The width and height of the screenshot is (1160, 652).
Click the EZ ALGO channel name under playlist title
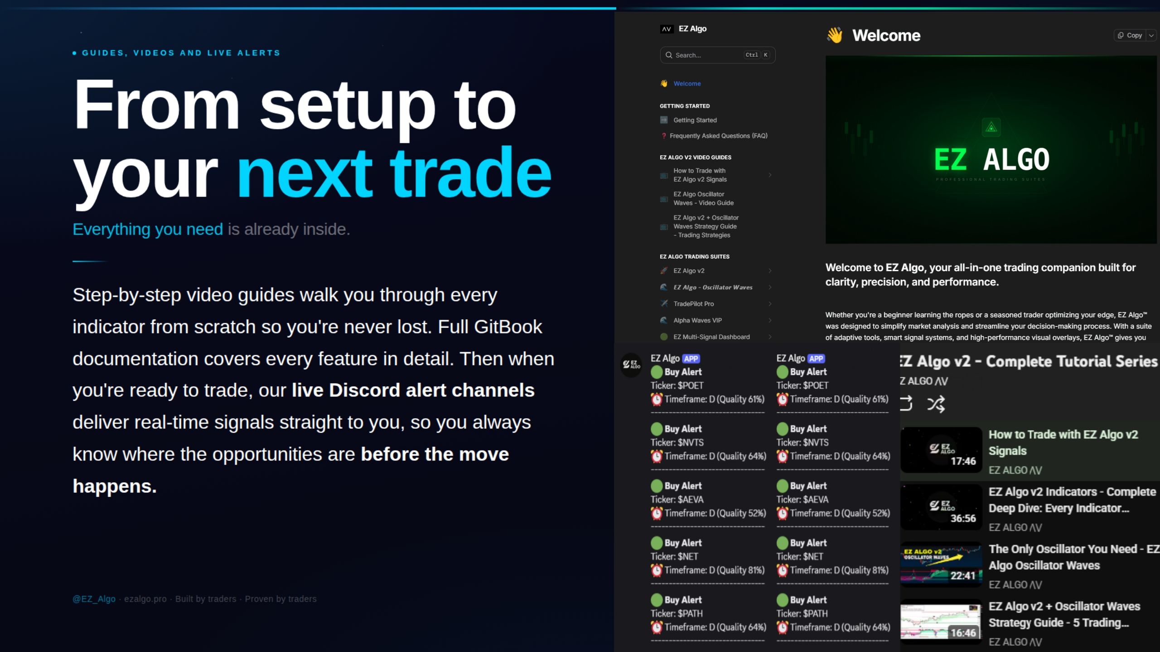[x=924, y=381]
